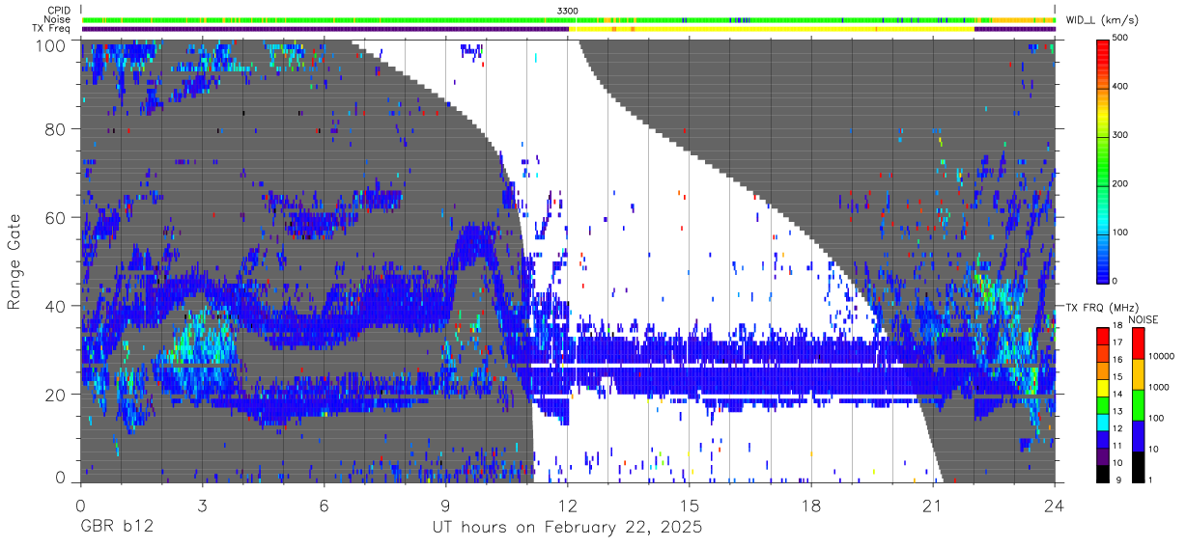
Task: Click the TX frequency colorbar
Action: 1103,405
